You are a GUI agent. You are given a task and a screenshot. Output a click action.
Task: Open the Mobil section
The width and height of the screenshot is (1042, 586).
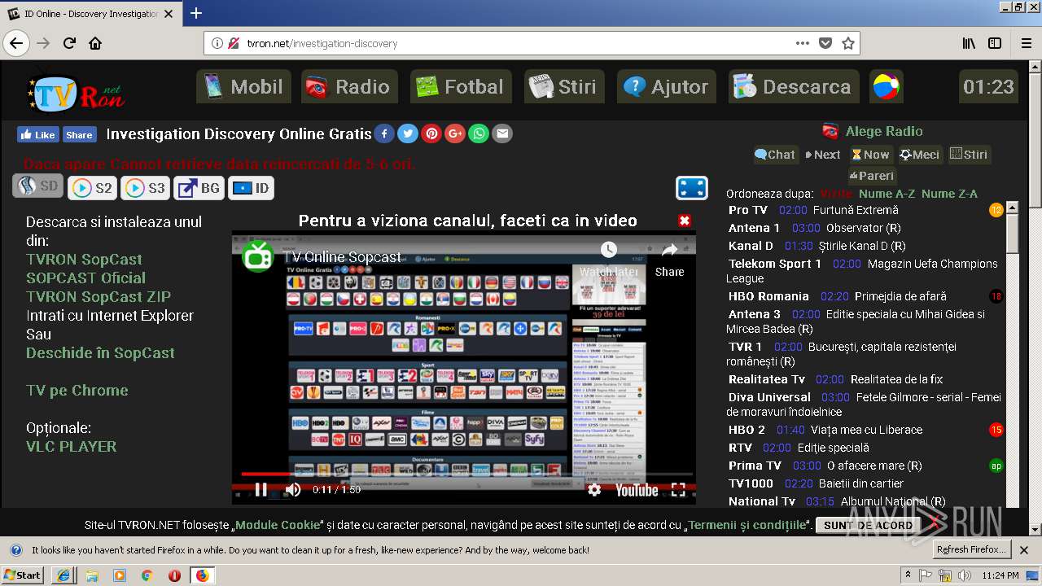click(x=243, y=86)
